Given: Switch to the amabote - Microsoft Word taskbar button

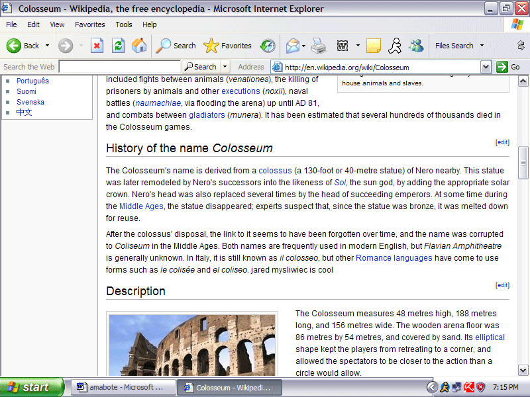Looking at the screenshot, I should click(124, 387).
